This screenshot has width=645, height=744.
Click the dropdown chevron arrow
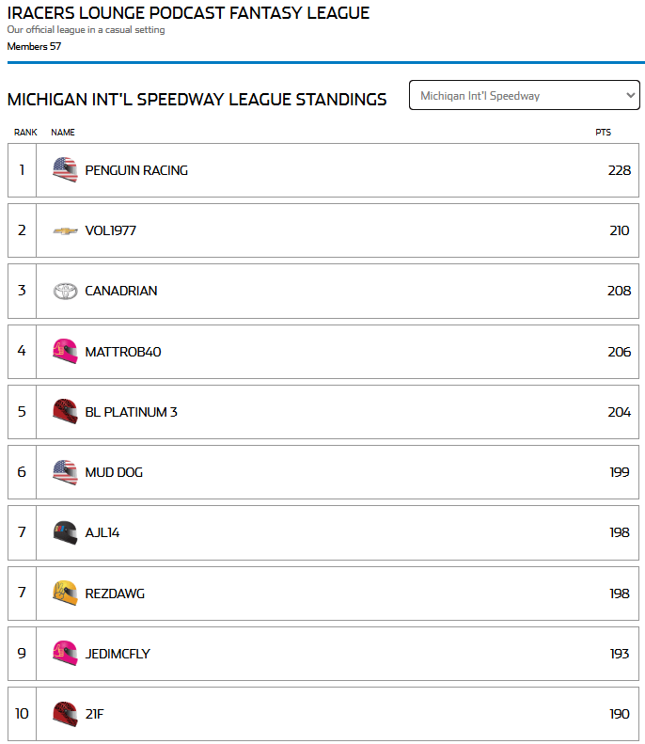click(630, 95)
